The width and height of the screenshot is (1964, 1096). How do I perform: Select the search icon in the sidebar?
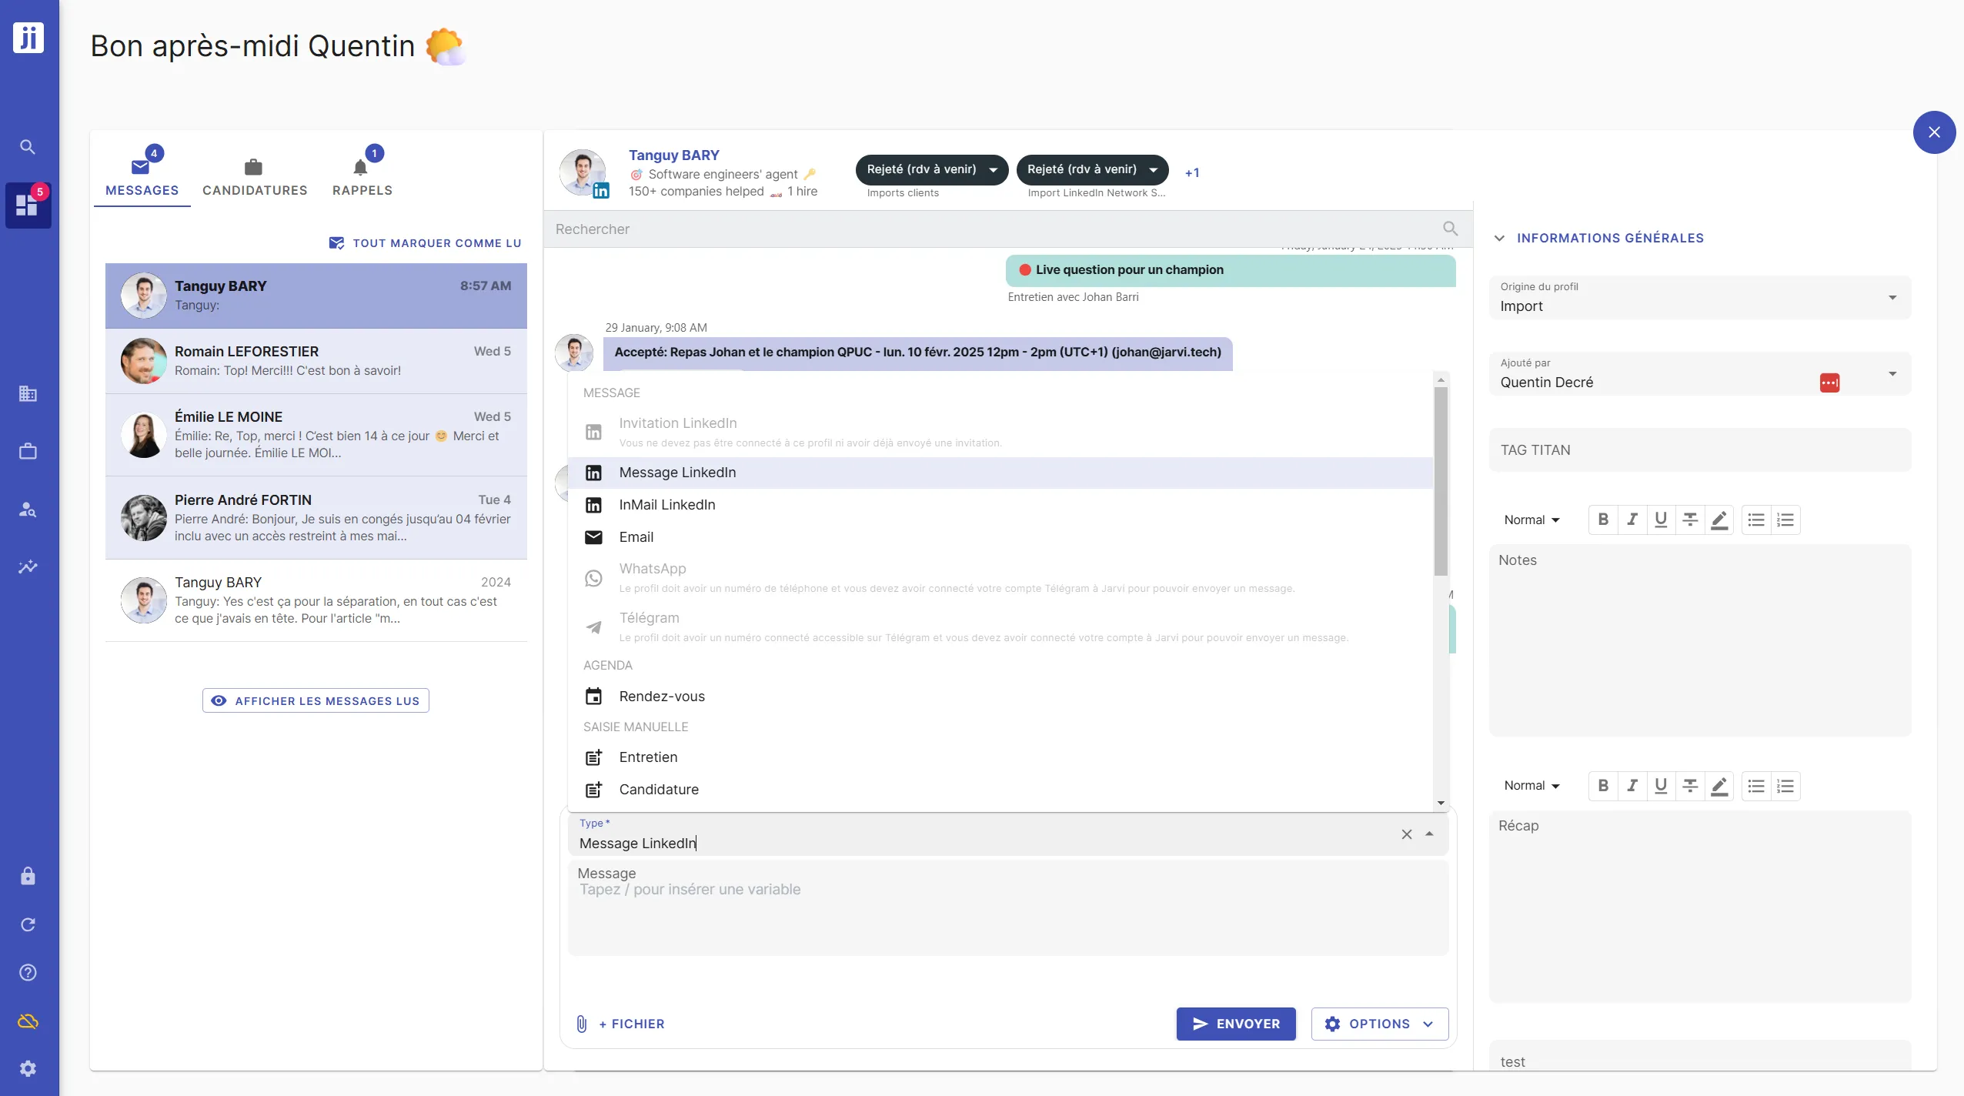pos(28,145)
